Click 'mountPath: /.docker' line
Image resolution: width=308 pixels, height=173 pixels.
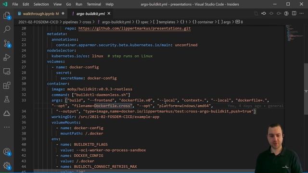click(82, 134)
